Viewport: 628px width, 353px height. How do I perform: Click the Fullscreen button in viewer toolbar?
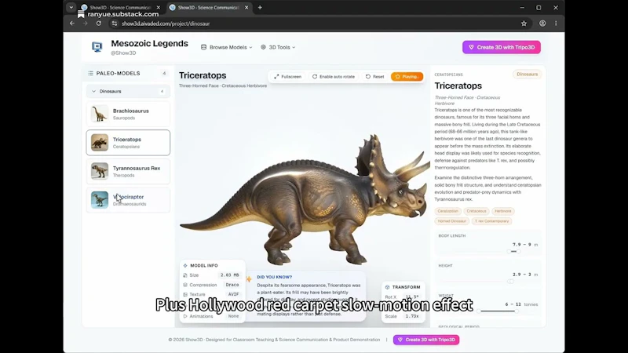pyautogui.click(x=287, y=76)
